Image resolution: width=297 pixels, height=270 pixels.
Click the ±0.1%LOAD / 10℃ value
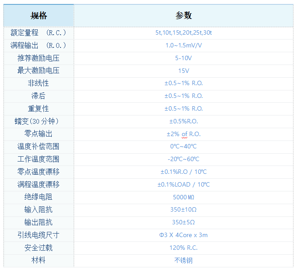pos(183,184)
